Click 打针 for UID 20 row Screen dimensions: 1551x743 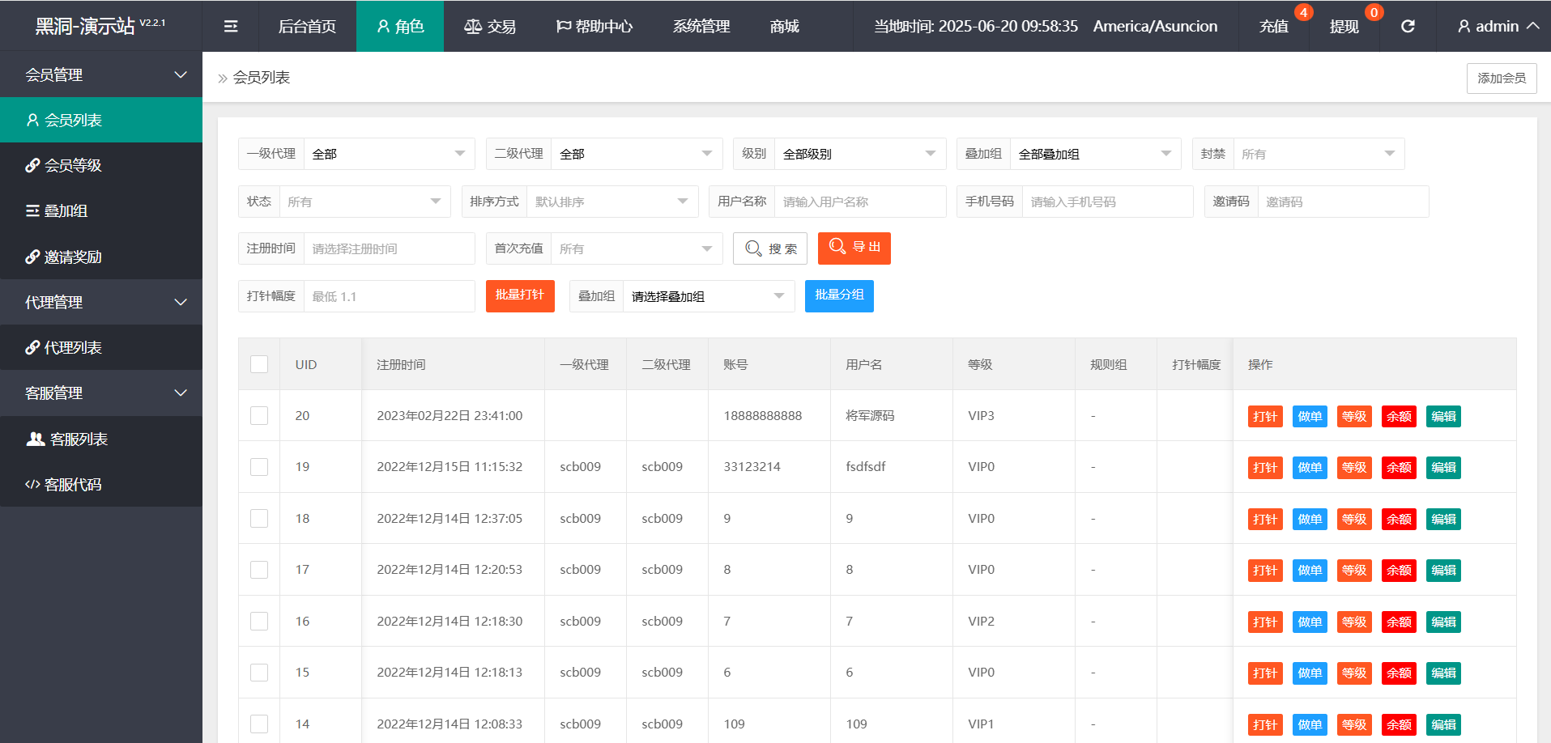pos(1265,416)
